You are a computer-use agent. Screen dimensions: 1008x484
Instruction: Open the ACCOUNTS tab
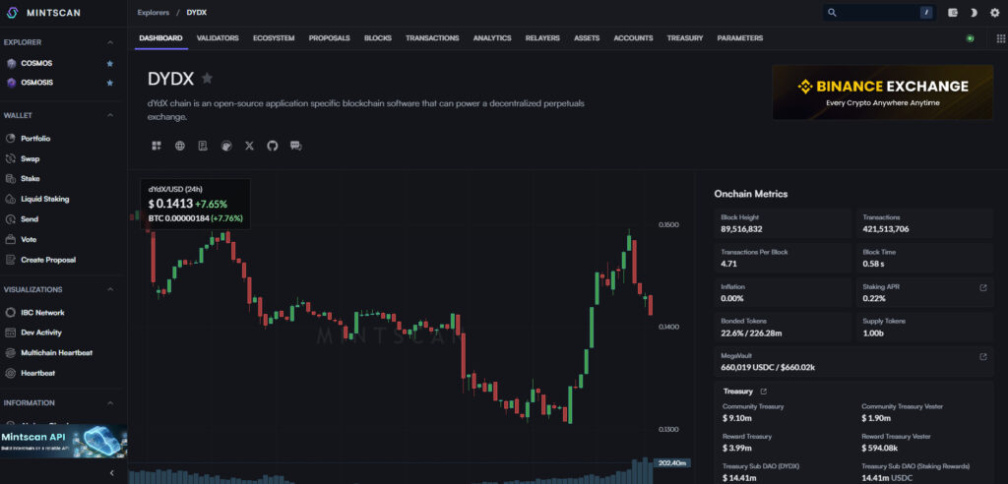click(x=633, y=38)
